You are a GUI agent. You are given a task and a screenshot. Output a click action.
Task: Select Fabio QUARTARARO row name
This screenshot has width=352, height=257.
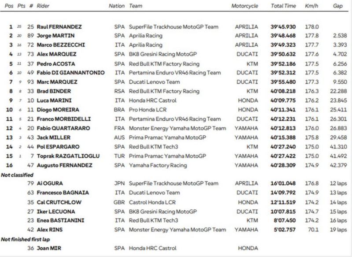point(63,128)
